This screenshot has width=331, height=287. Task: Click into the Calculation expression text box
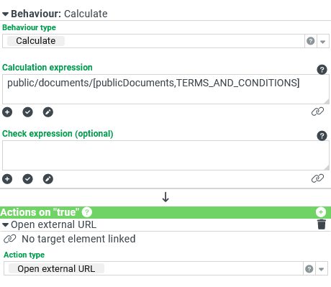pyautogui.click(x=165, y=89)
